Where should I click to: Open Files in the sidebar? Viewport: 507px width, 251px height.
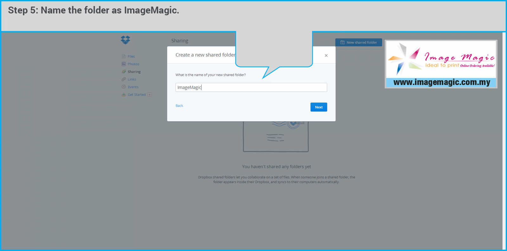(131, 57)
